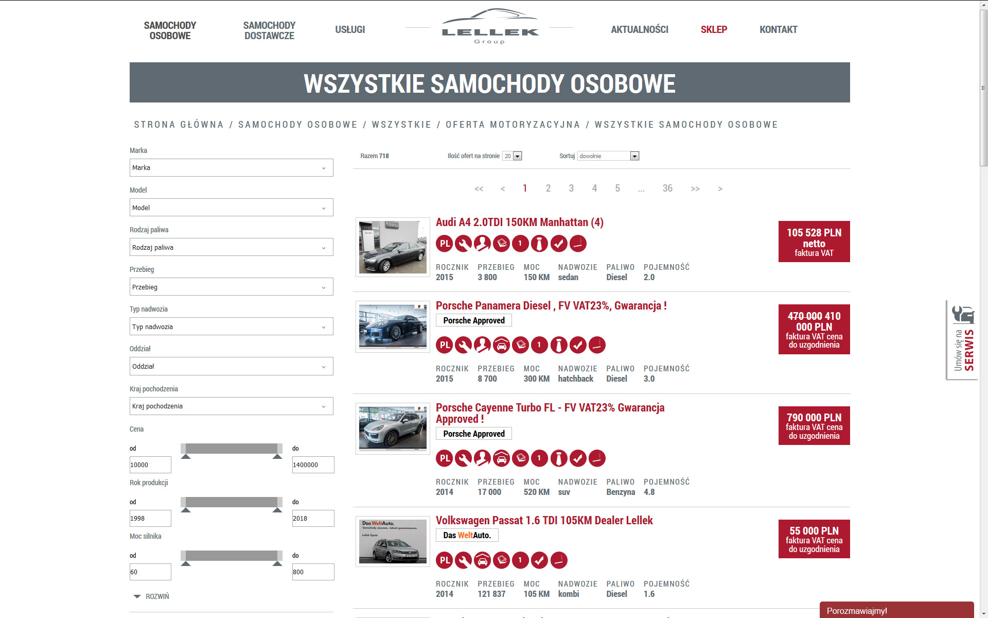Open the Marka filter dropdown

pyautogui.click(x=231, y=168)
